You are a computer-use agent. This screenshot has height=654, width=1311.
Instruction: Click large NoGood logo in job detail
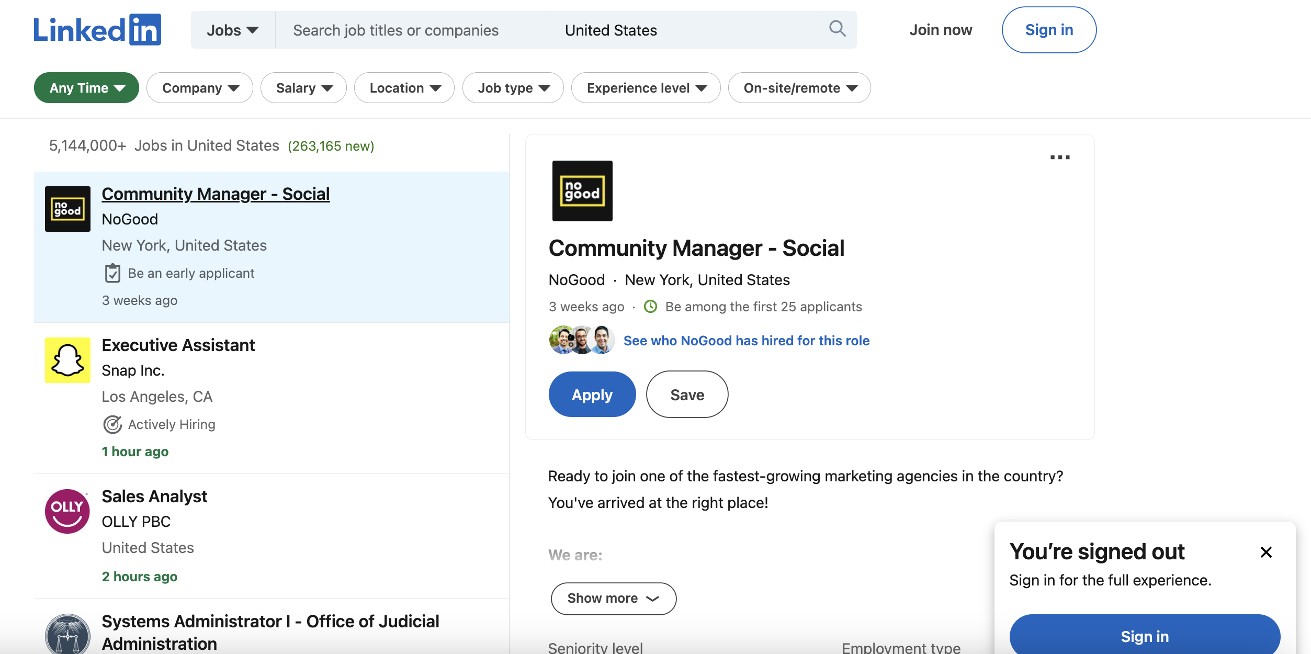[582, 191]
